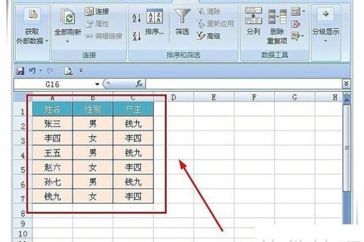Image resolution: width=364 pixels, height=242 pixels.
Task: Open 获取外部数据 (Get External Data) menu
Action: tap(32, 27)
